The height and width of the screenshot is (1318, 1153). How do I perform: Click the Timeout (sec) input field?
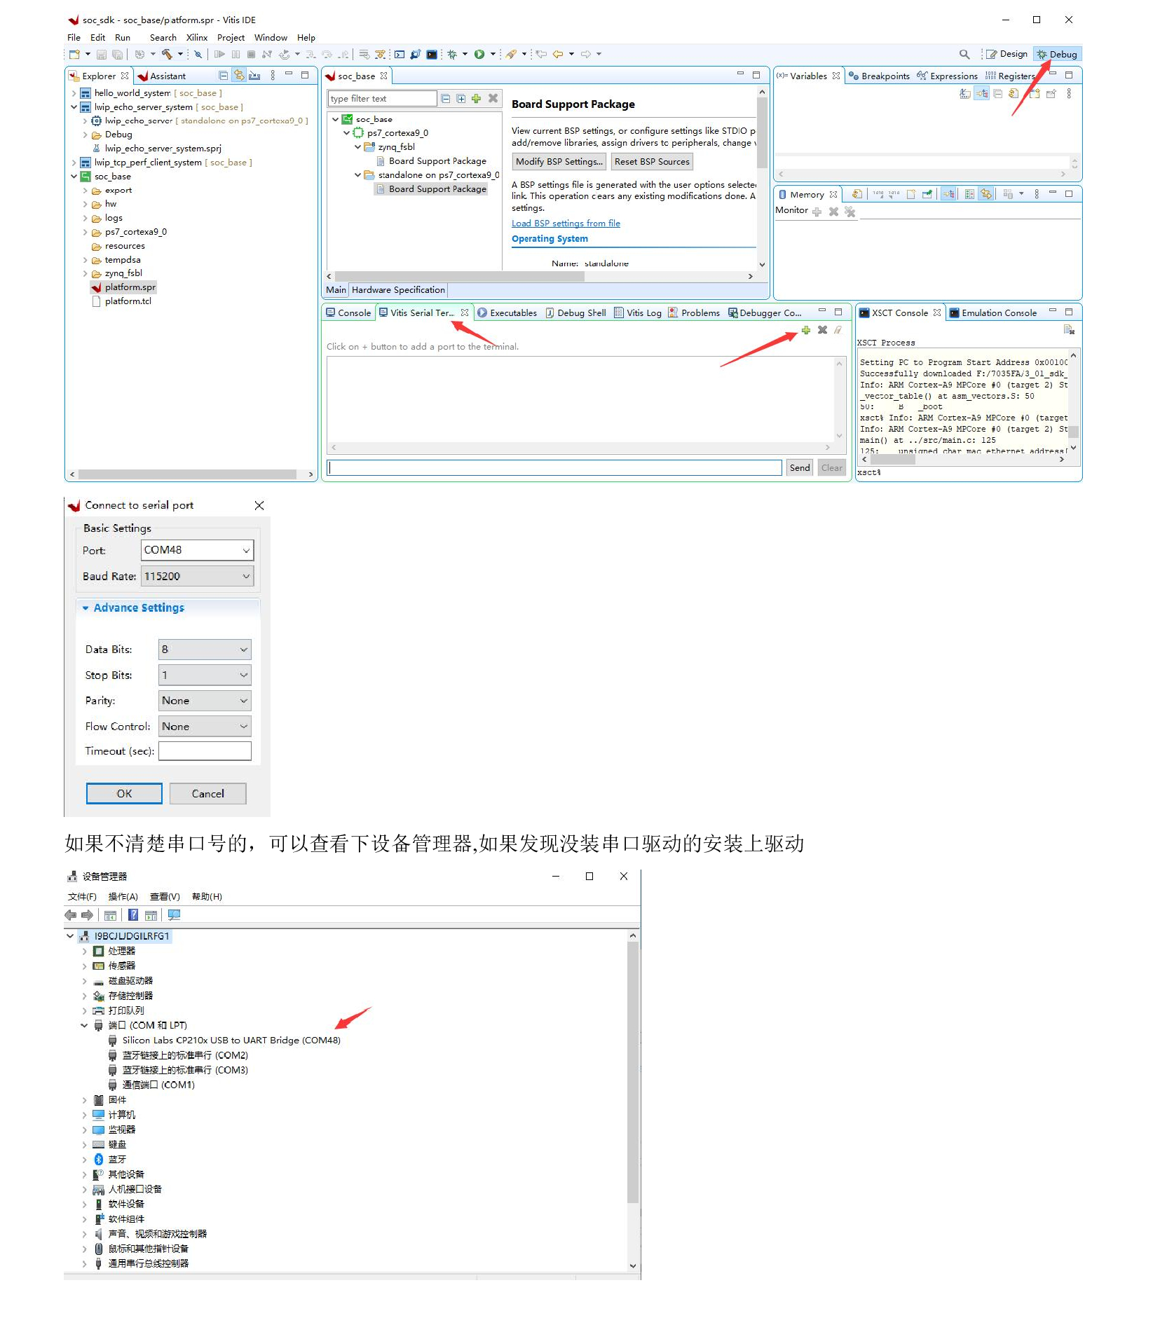point(205,751)
